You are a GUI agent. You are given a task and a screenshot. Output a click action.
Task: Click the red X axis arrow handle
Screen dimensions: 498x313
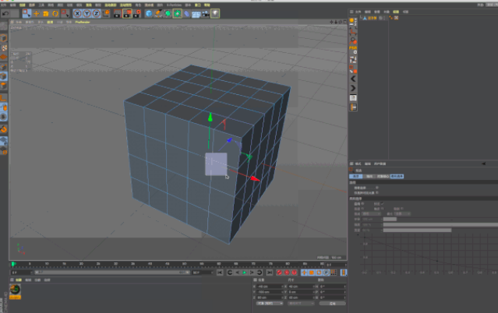(255, 179)
